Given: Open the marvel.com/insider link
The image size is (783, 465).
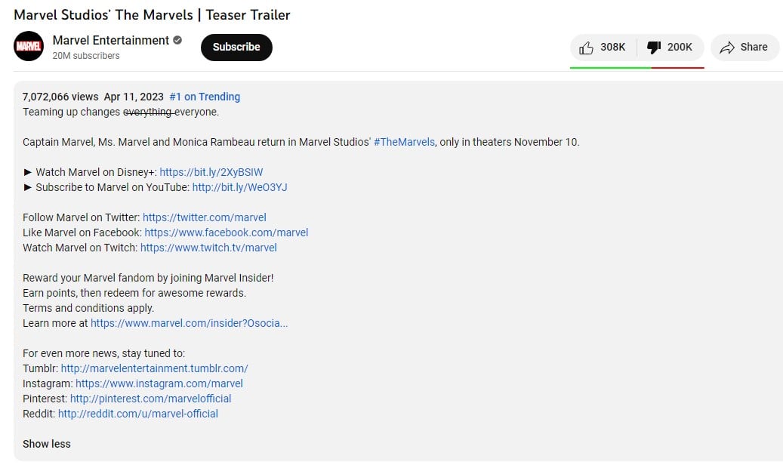Looking at the screenshot, I should pos(189,323).
